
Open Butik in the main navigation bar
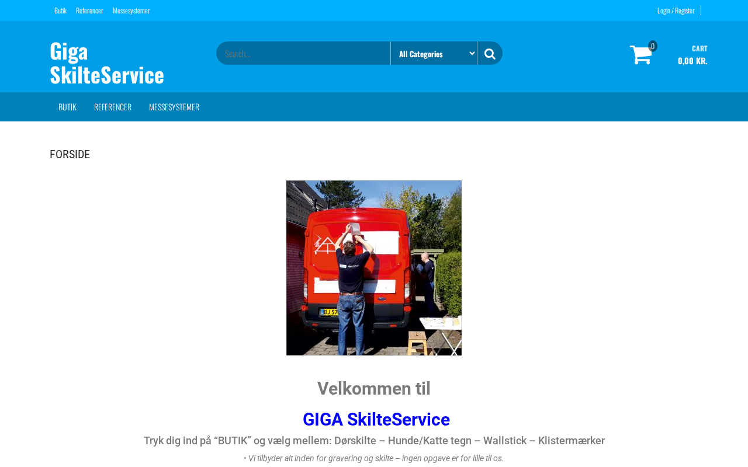click(x=67, y=107)
